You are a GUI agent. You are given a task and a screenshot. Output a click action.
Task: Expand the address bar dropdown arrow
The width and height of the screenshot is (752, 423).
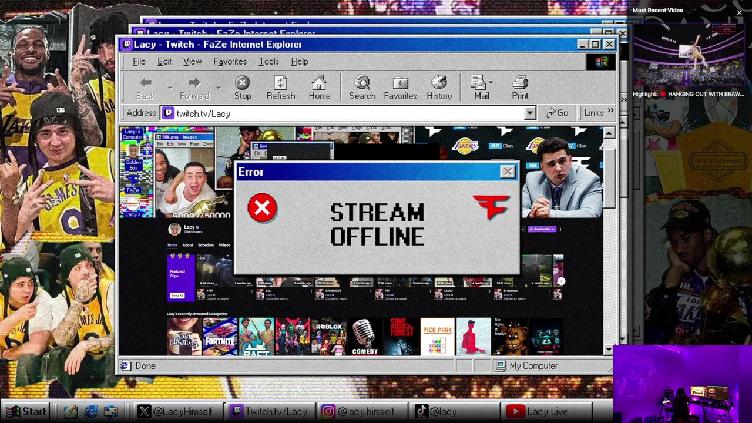[x=530, y=113]
